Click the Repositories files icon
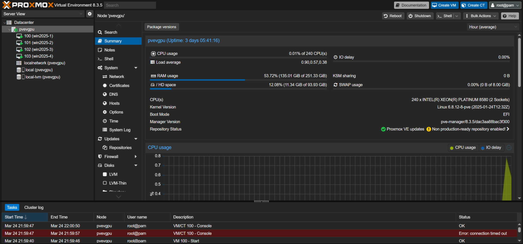Image resolution: width=523 pixels, height=244 pixels. (x=105, y=148)
